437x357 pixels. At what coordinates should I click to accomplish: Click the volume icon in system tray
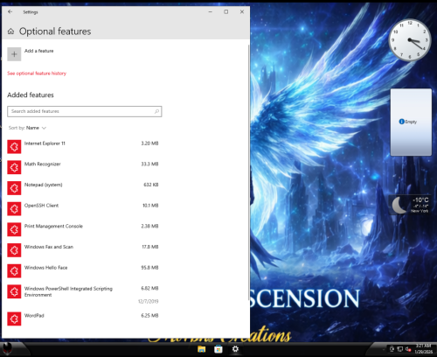coord(408,349)
